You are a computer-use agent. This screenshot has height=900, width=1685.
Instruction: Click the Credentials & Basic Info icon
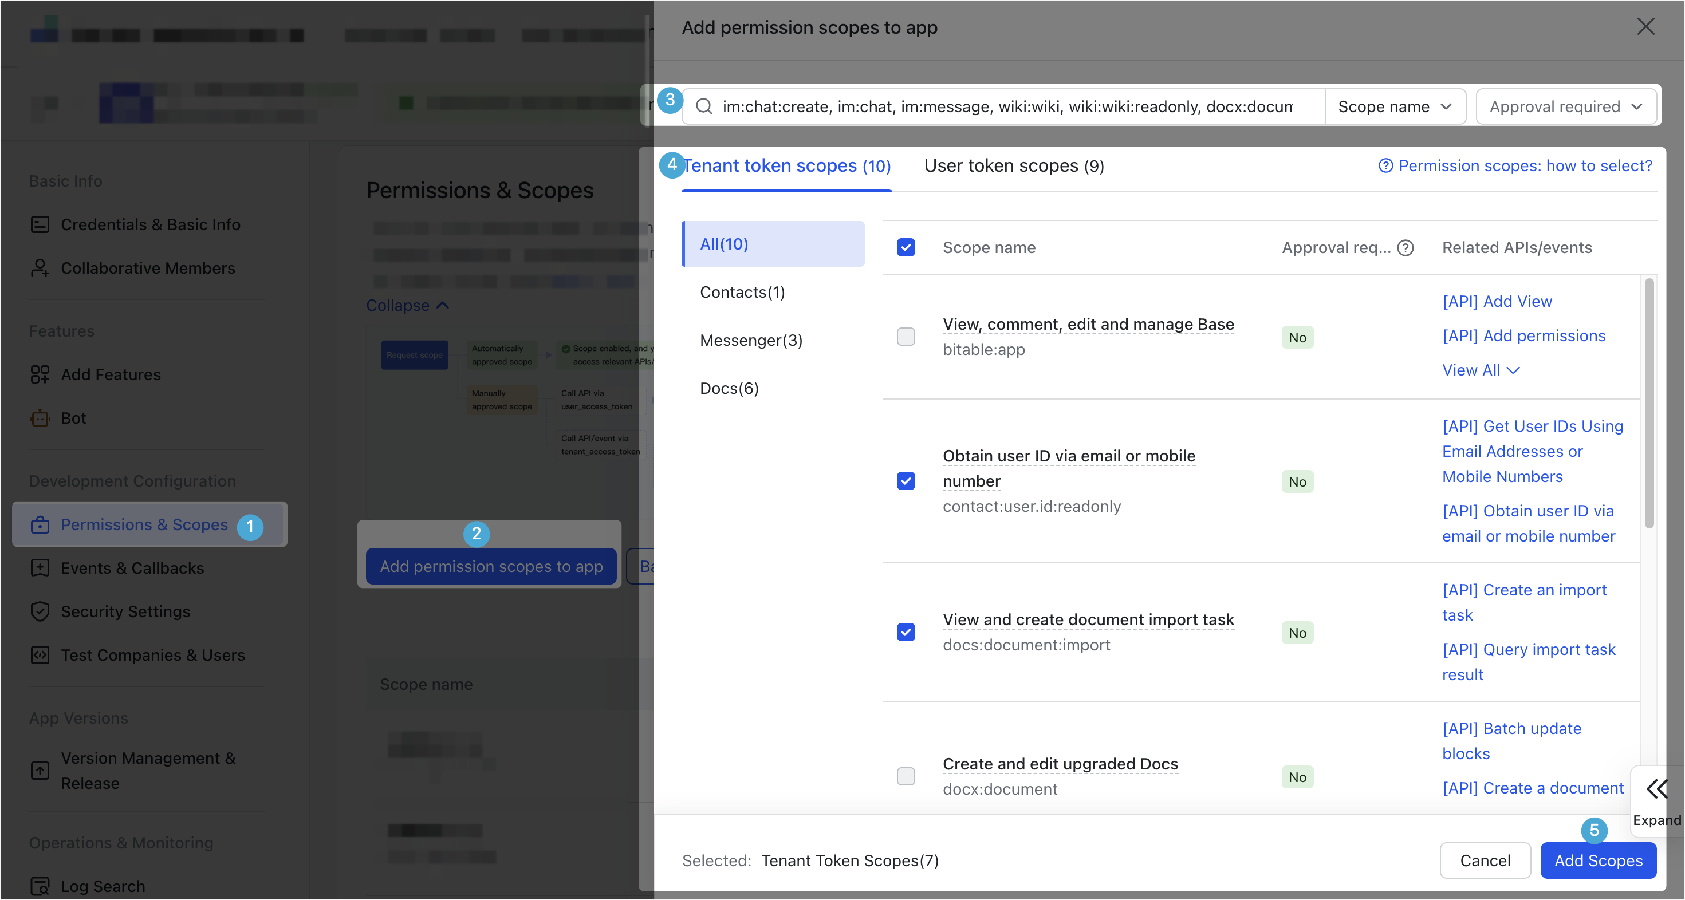(x=40, y=224)
